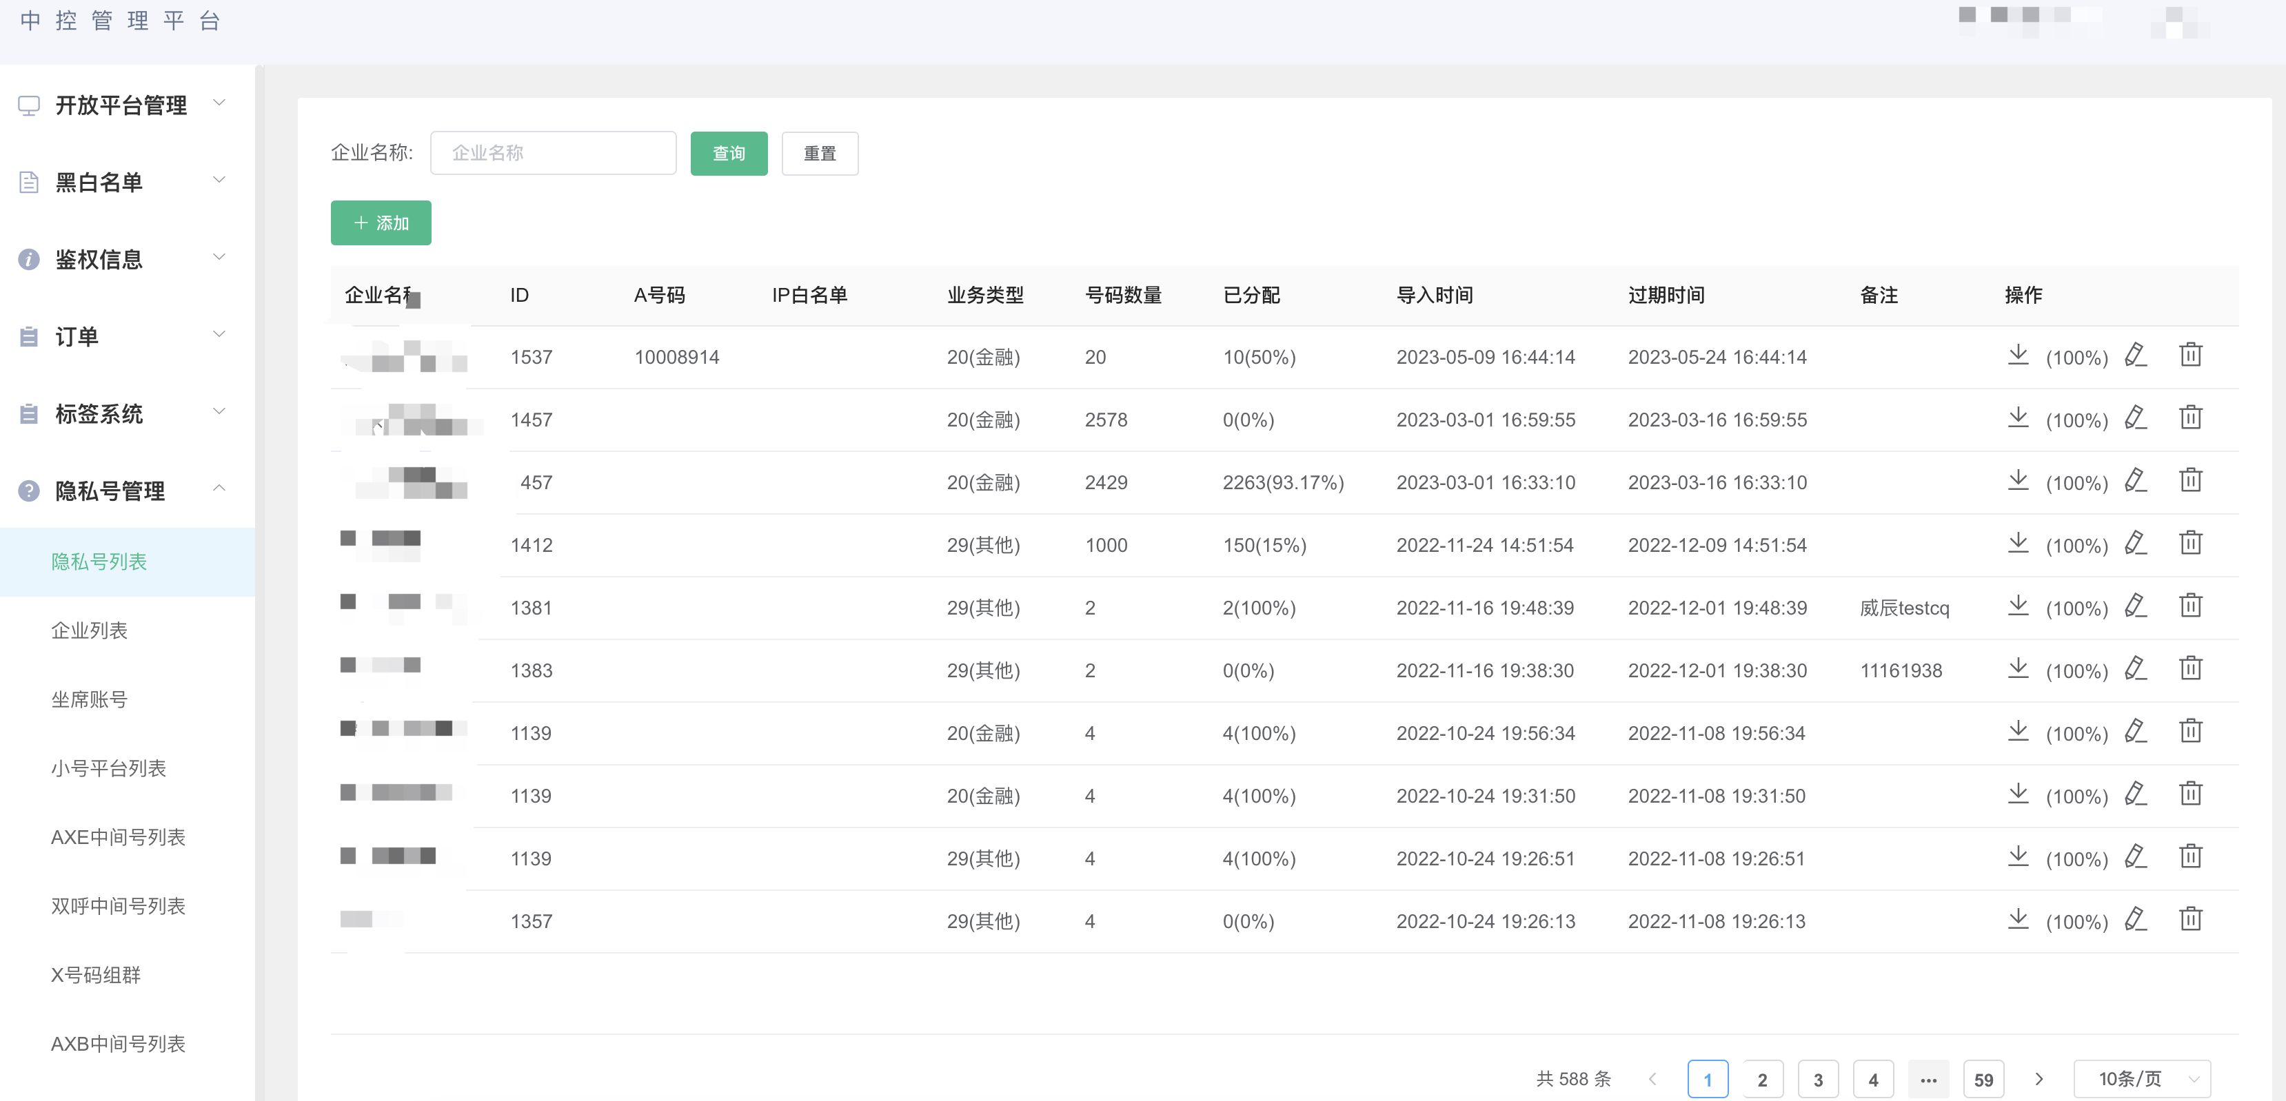Edit the row with ID 1381
This screenshot has width=2286, height=1101.
click(2136, 606)
